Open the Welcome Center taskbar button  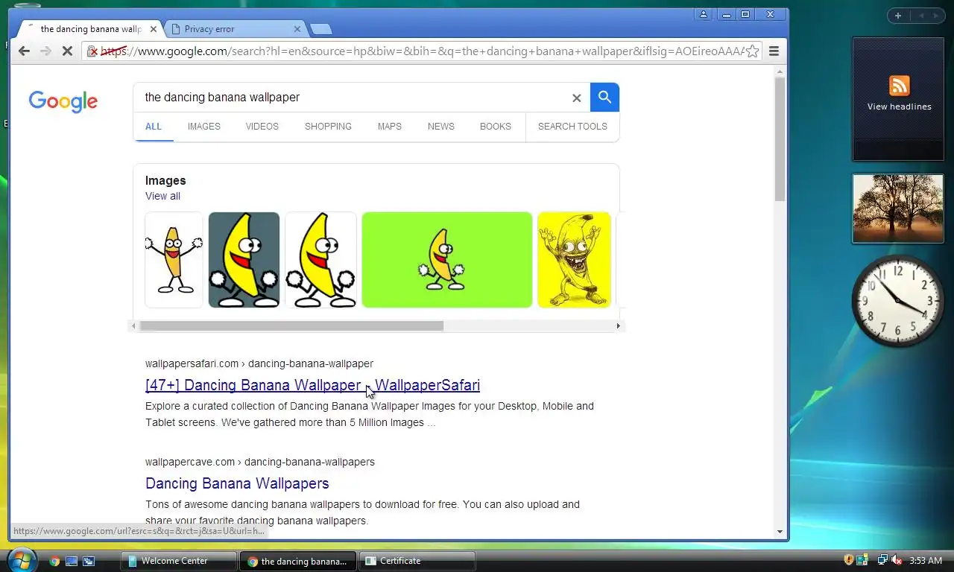pyautogui.click(x=179, y=561)
